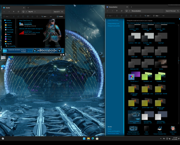Viewport: 180px width, 145px height.
Task: Click the up arrow in This PC window
Action: coord(14,12)
